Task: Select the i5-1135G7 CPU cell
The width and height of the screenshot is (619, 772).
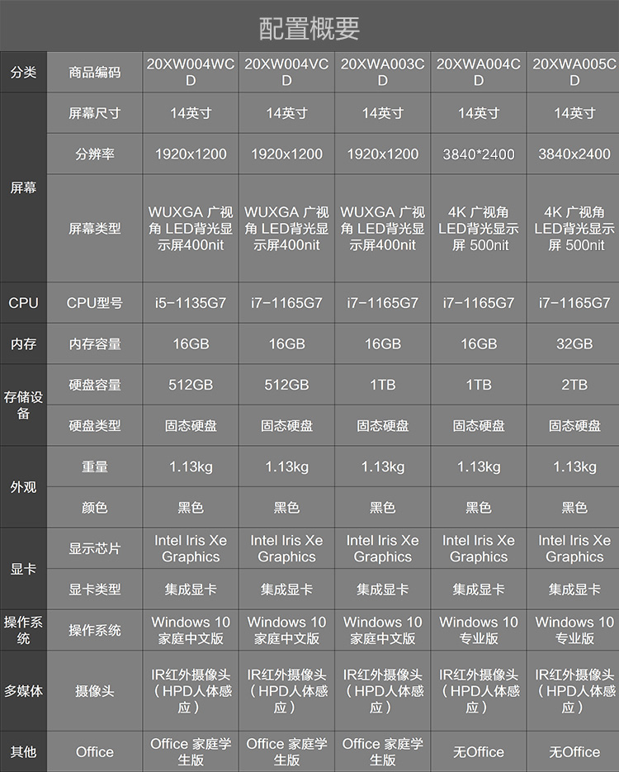Action: pos(191,303)
